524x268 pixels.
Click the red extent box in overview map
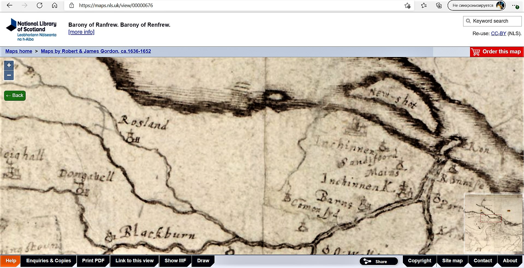tap(491, 218)
